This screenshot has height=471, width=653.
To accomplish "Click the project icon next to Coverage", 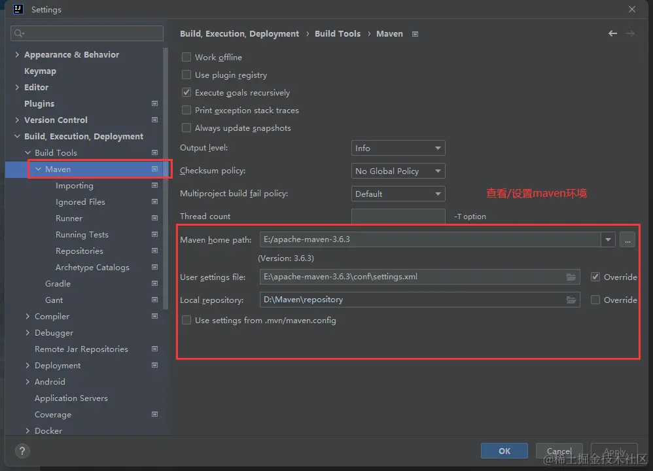I will tap(154, 414).
